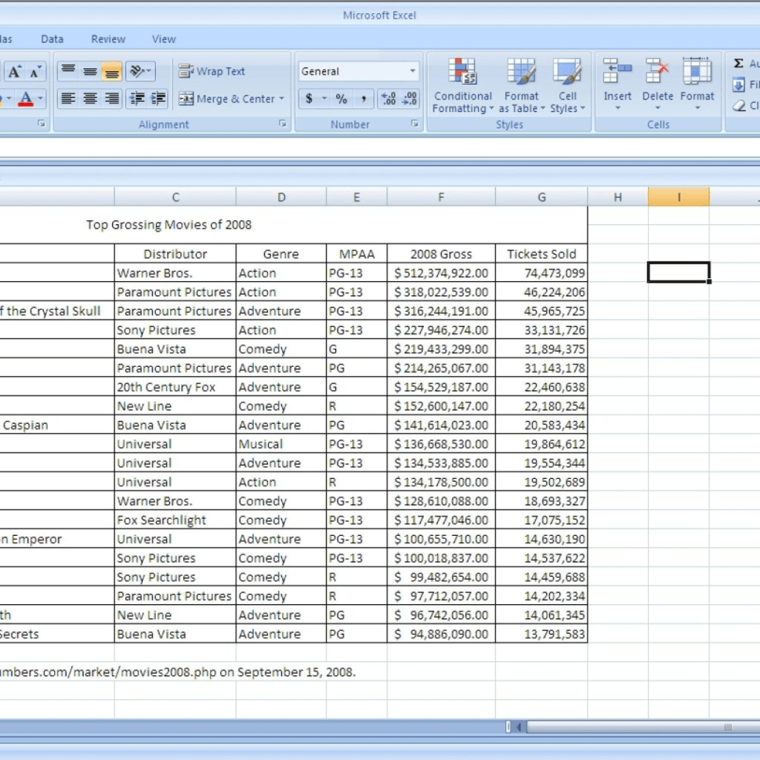760x760 pixels.
Task: Toggle bottom align for the cell
Action: [111, 71]
